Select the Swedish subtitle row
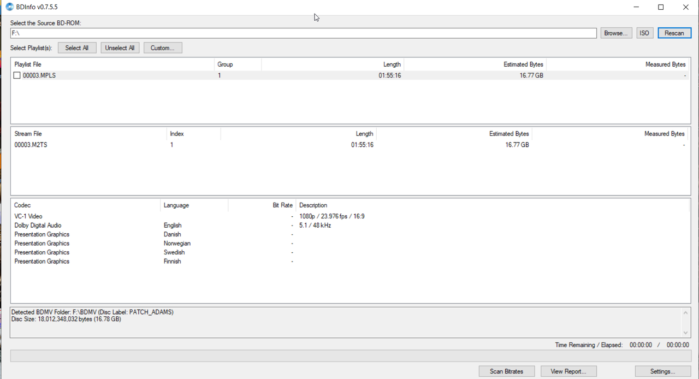The height and width of the screenshot is (379, 699). click(x=349, y=252)
